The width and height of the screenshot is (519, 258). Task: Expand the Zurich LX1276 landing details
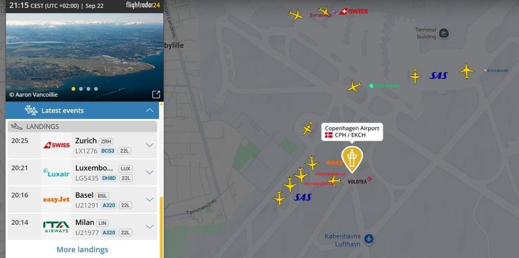150,145
